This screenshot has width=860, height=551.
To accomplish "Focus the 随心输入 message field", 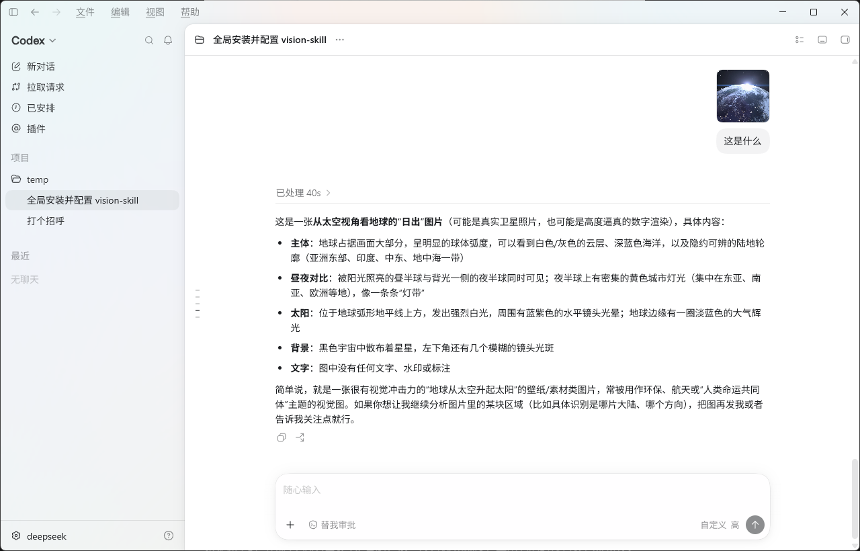I will (522, 490).
